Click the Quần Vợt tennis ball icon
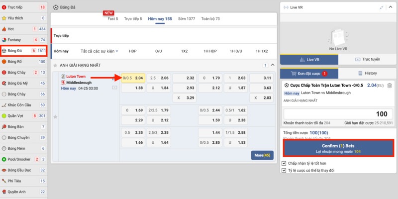 (4, 116)
